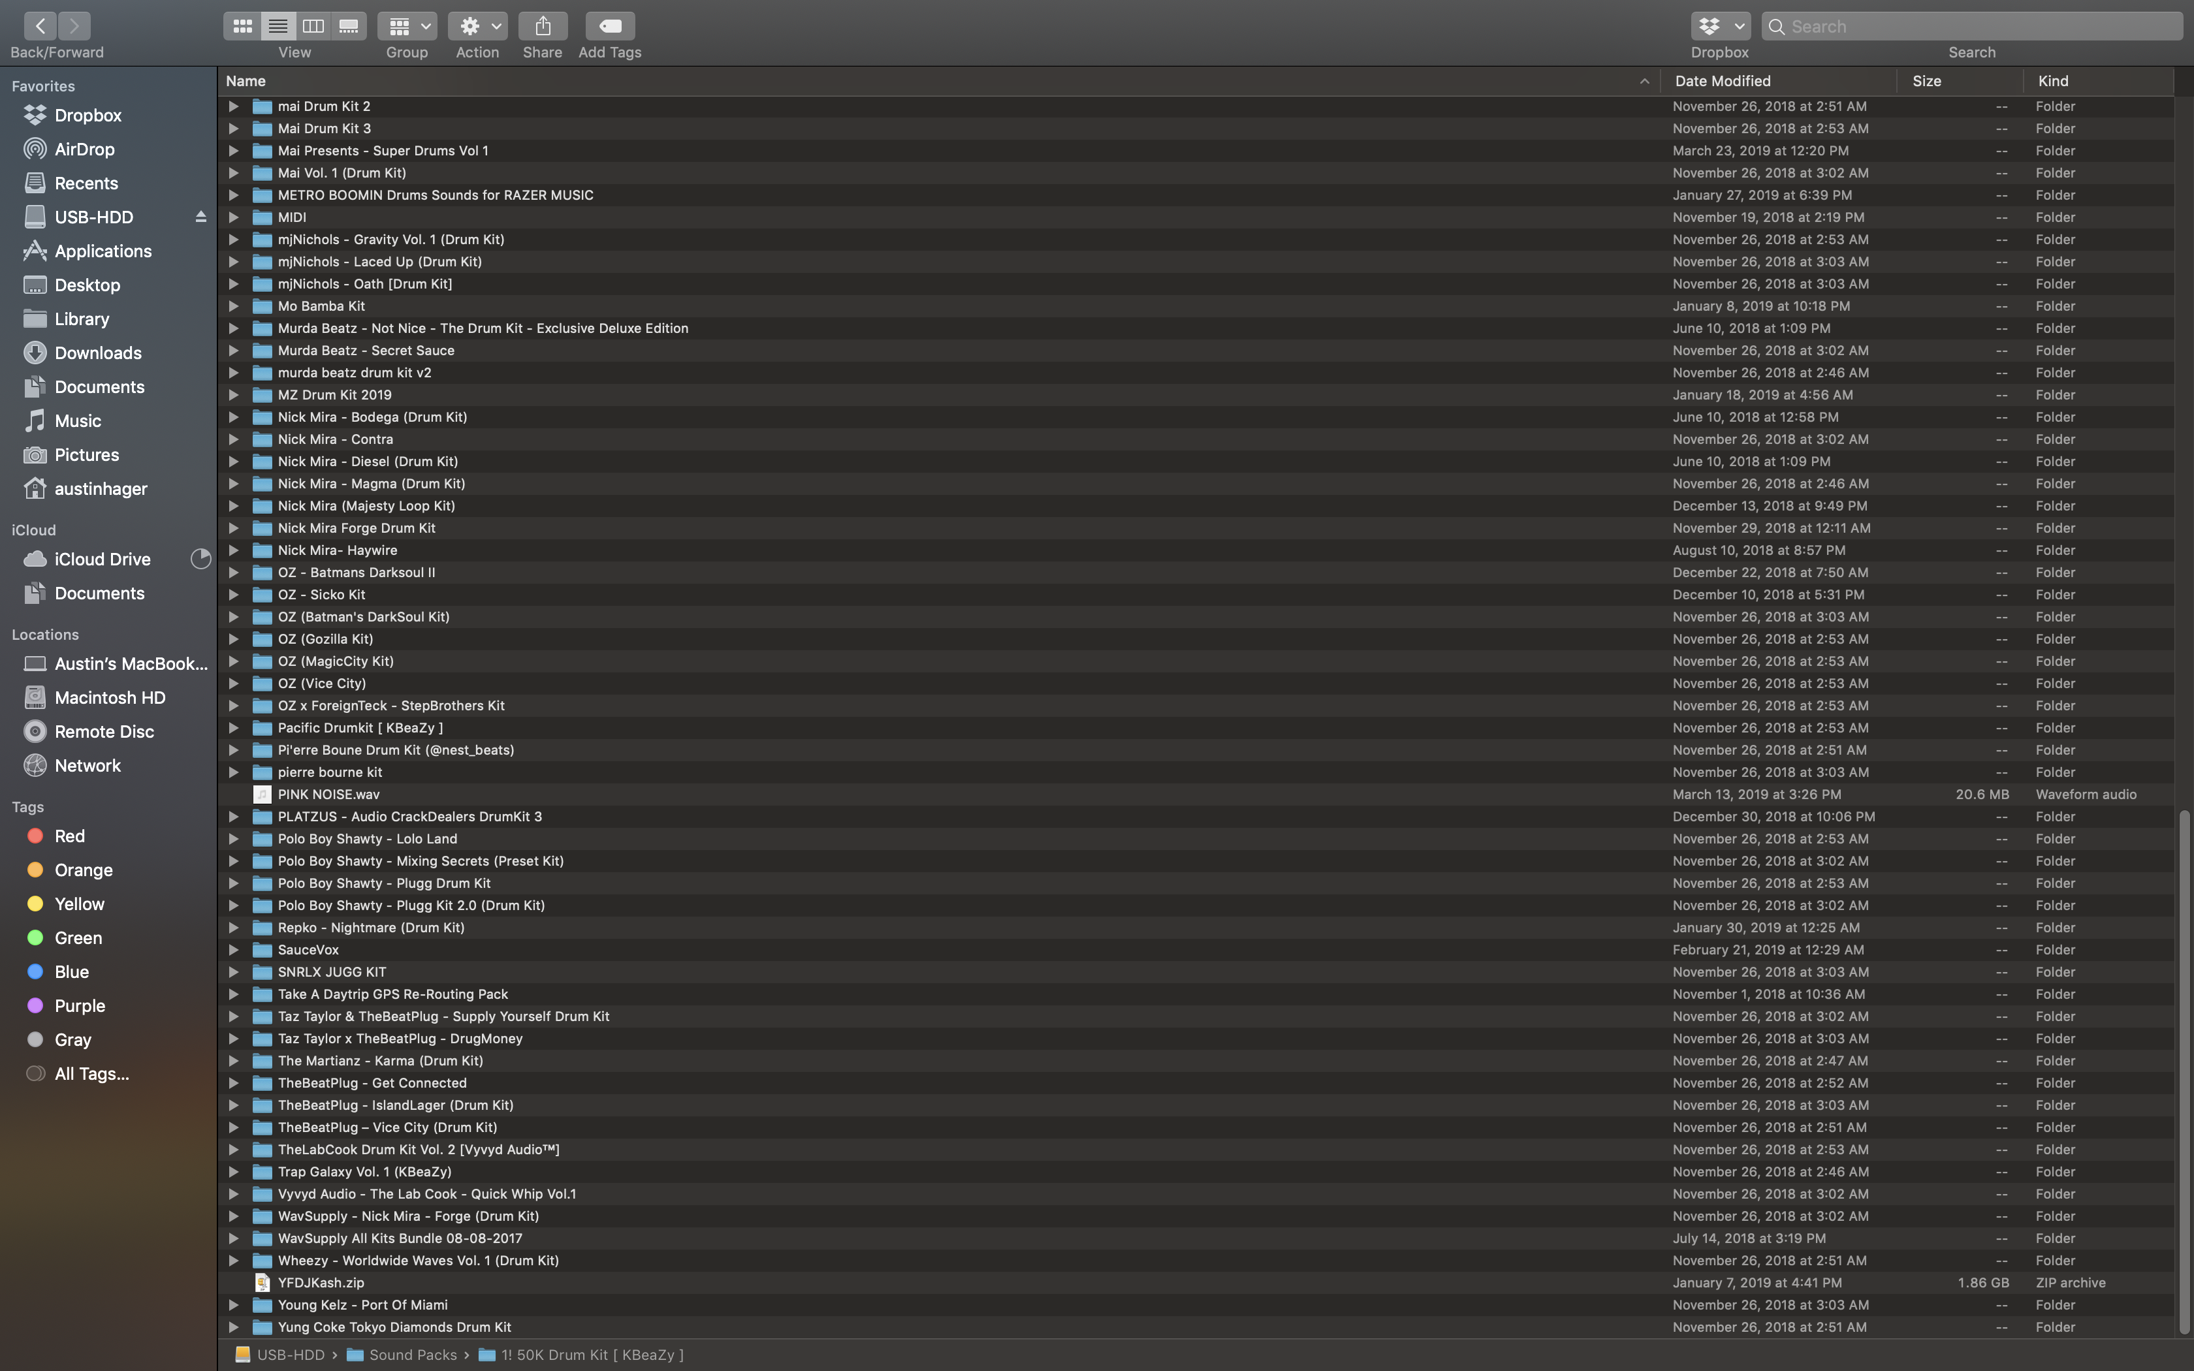This screenshot has width=2194, height=1371.
Task: Expand OZ - Sicko Kit folder
Action: point(233,595)
